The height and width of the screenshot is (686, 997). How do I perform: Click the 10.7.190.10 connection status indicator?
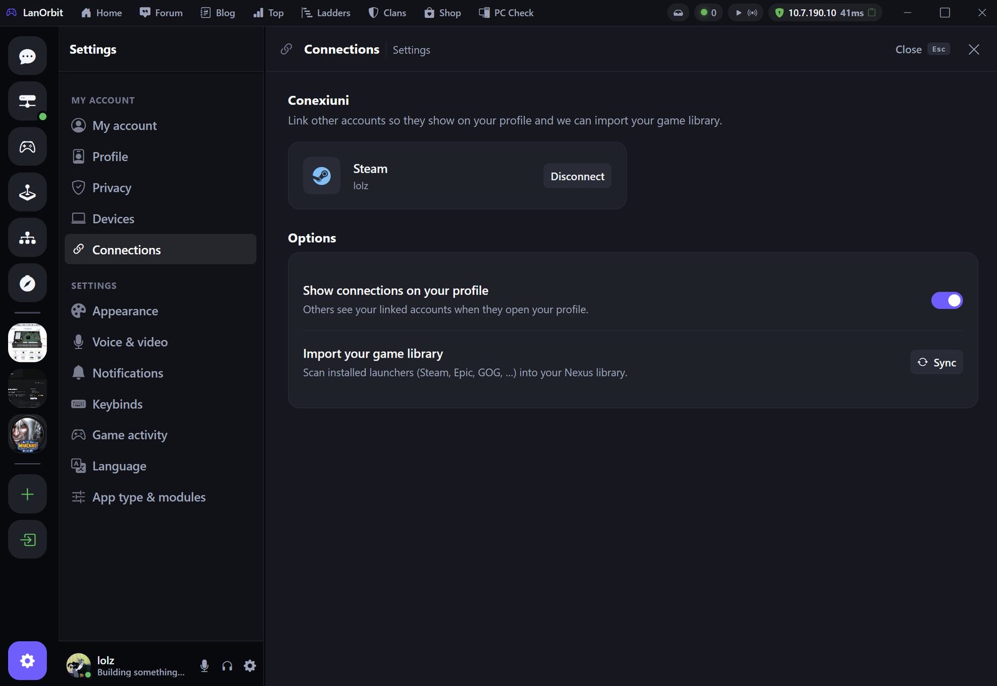coord(825,12)
